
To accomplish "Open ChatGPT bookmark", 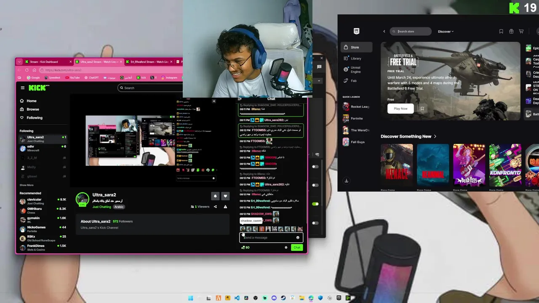I will pos(92,78).
